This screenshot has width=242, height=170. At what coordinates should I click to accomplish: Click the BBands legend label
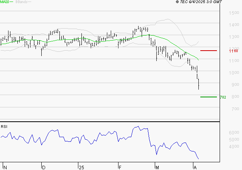22,2
